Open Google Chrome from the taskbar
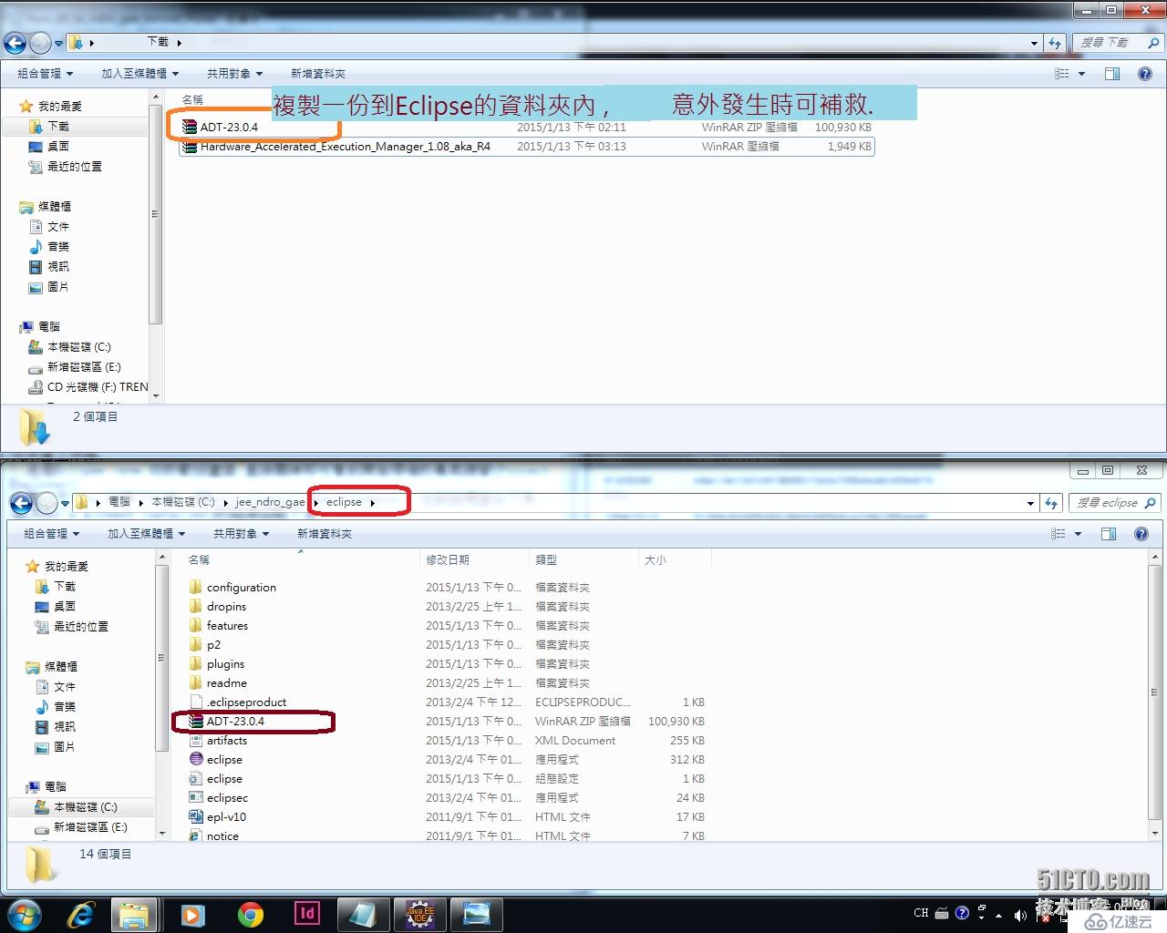1167x933 pixels. (x=250, y=914)
